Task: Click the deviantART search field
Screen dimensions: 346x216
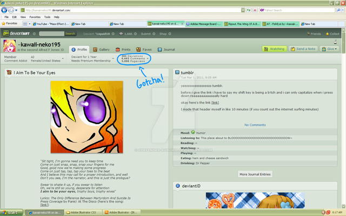Action: point(51,33)
